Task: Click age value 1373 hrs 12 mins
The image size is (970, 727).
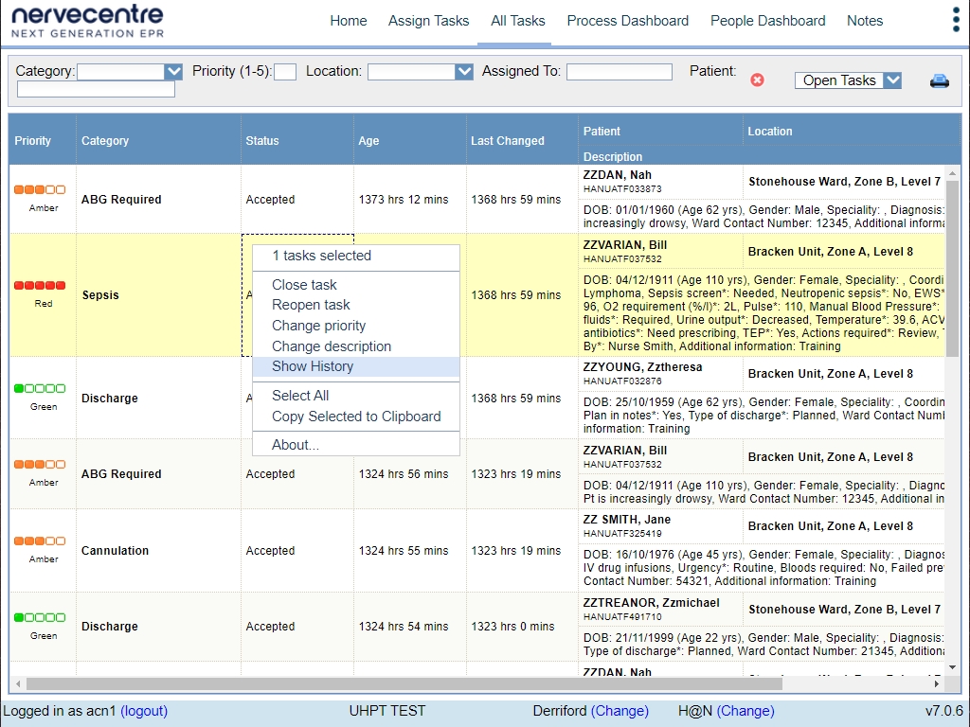Action: coord(404,200)
